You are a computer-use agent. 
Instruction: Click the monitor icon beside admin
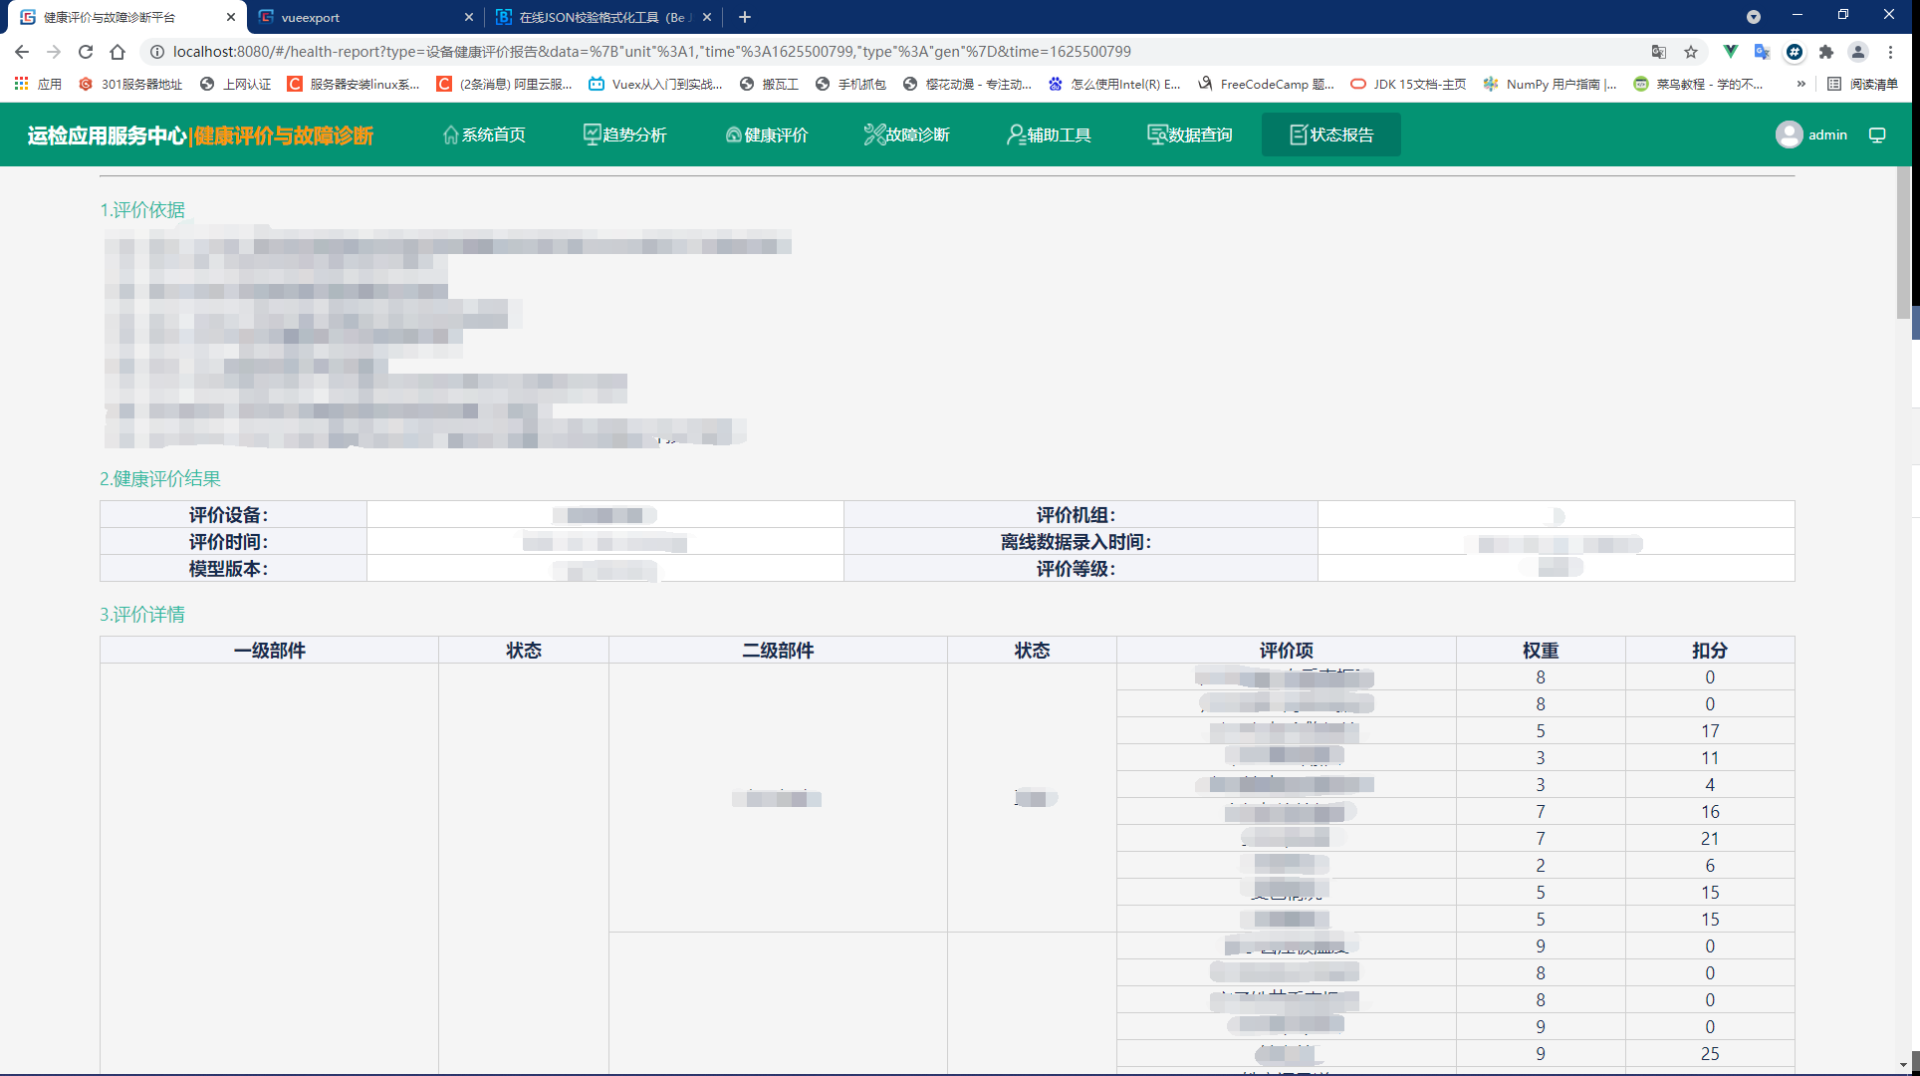tap(1877, 134)
